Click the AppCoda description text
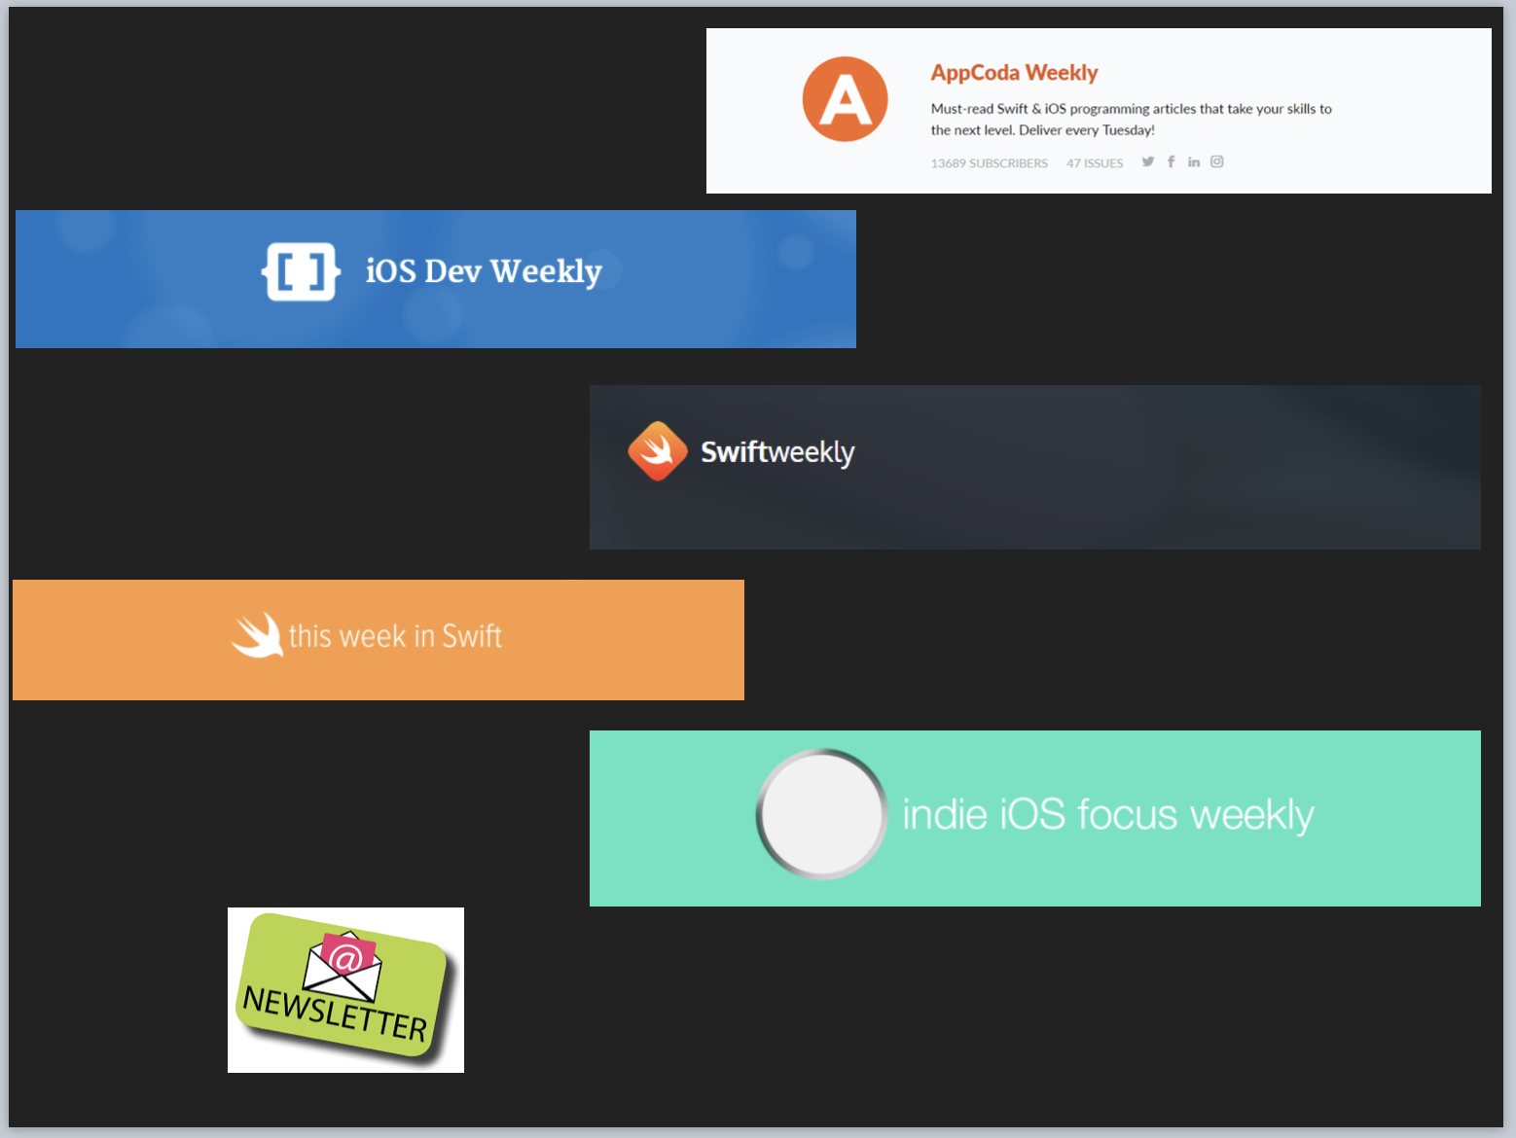Viewport: 1516px width, 1138px height. [1131, 120]
